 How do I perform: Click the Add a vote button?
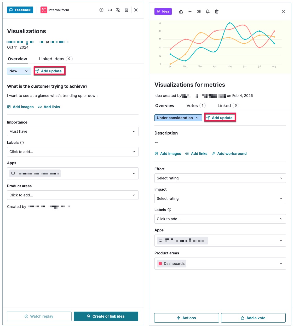point(253,318)
